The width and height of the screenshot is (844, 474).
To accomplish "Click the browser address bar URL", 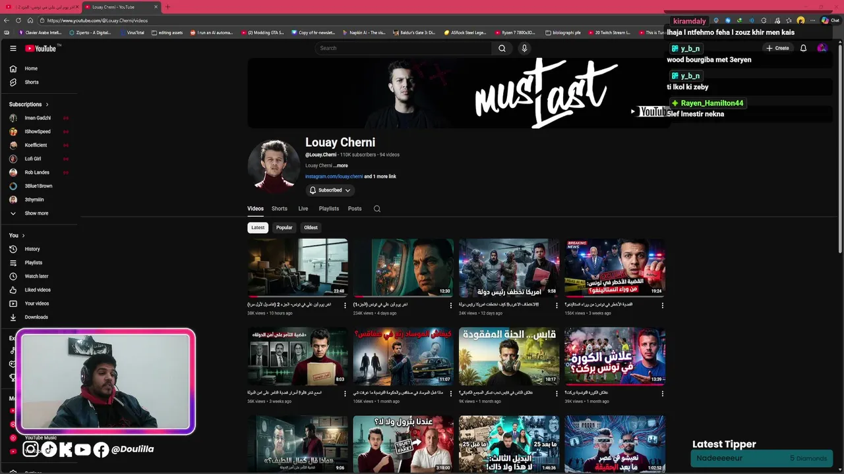I will click(98, 20).
